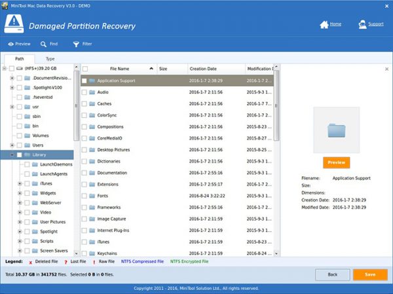
Task: Click the Keychains folder icon
Action: click(x=92, y=253)
